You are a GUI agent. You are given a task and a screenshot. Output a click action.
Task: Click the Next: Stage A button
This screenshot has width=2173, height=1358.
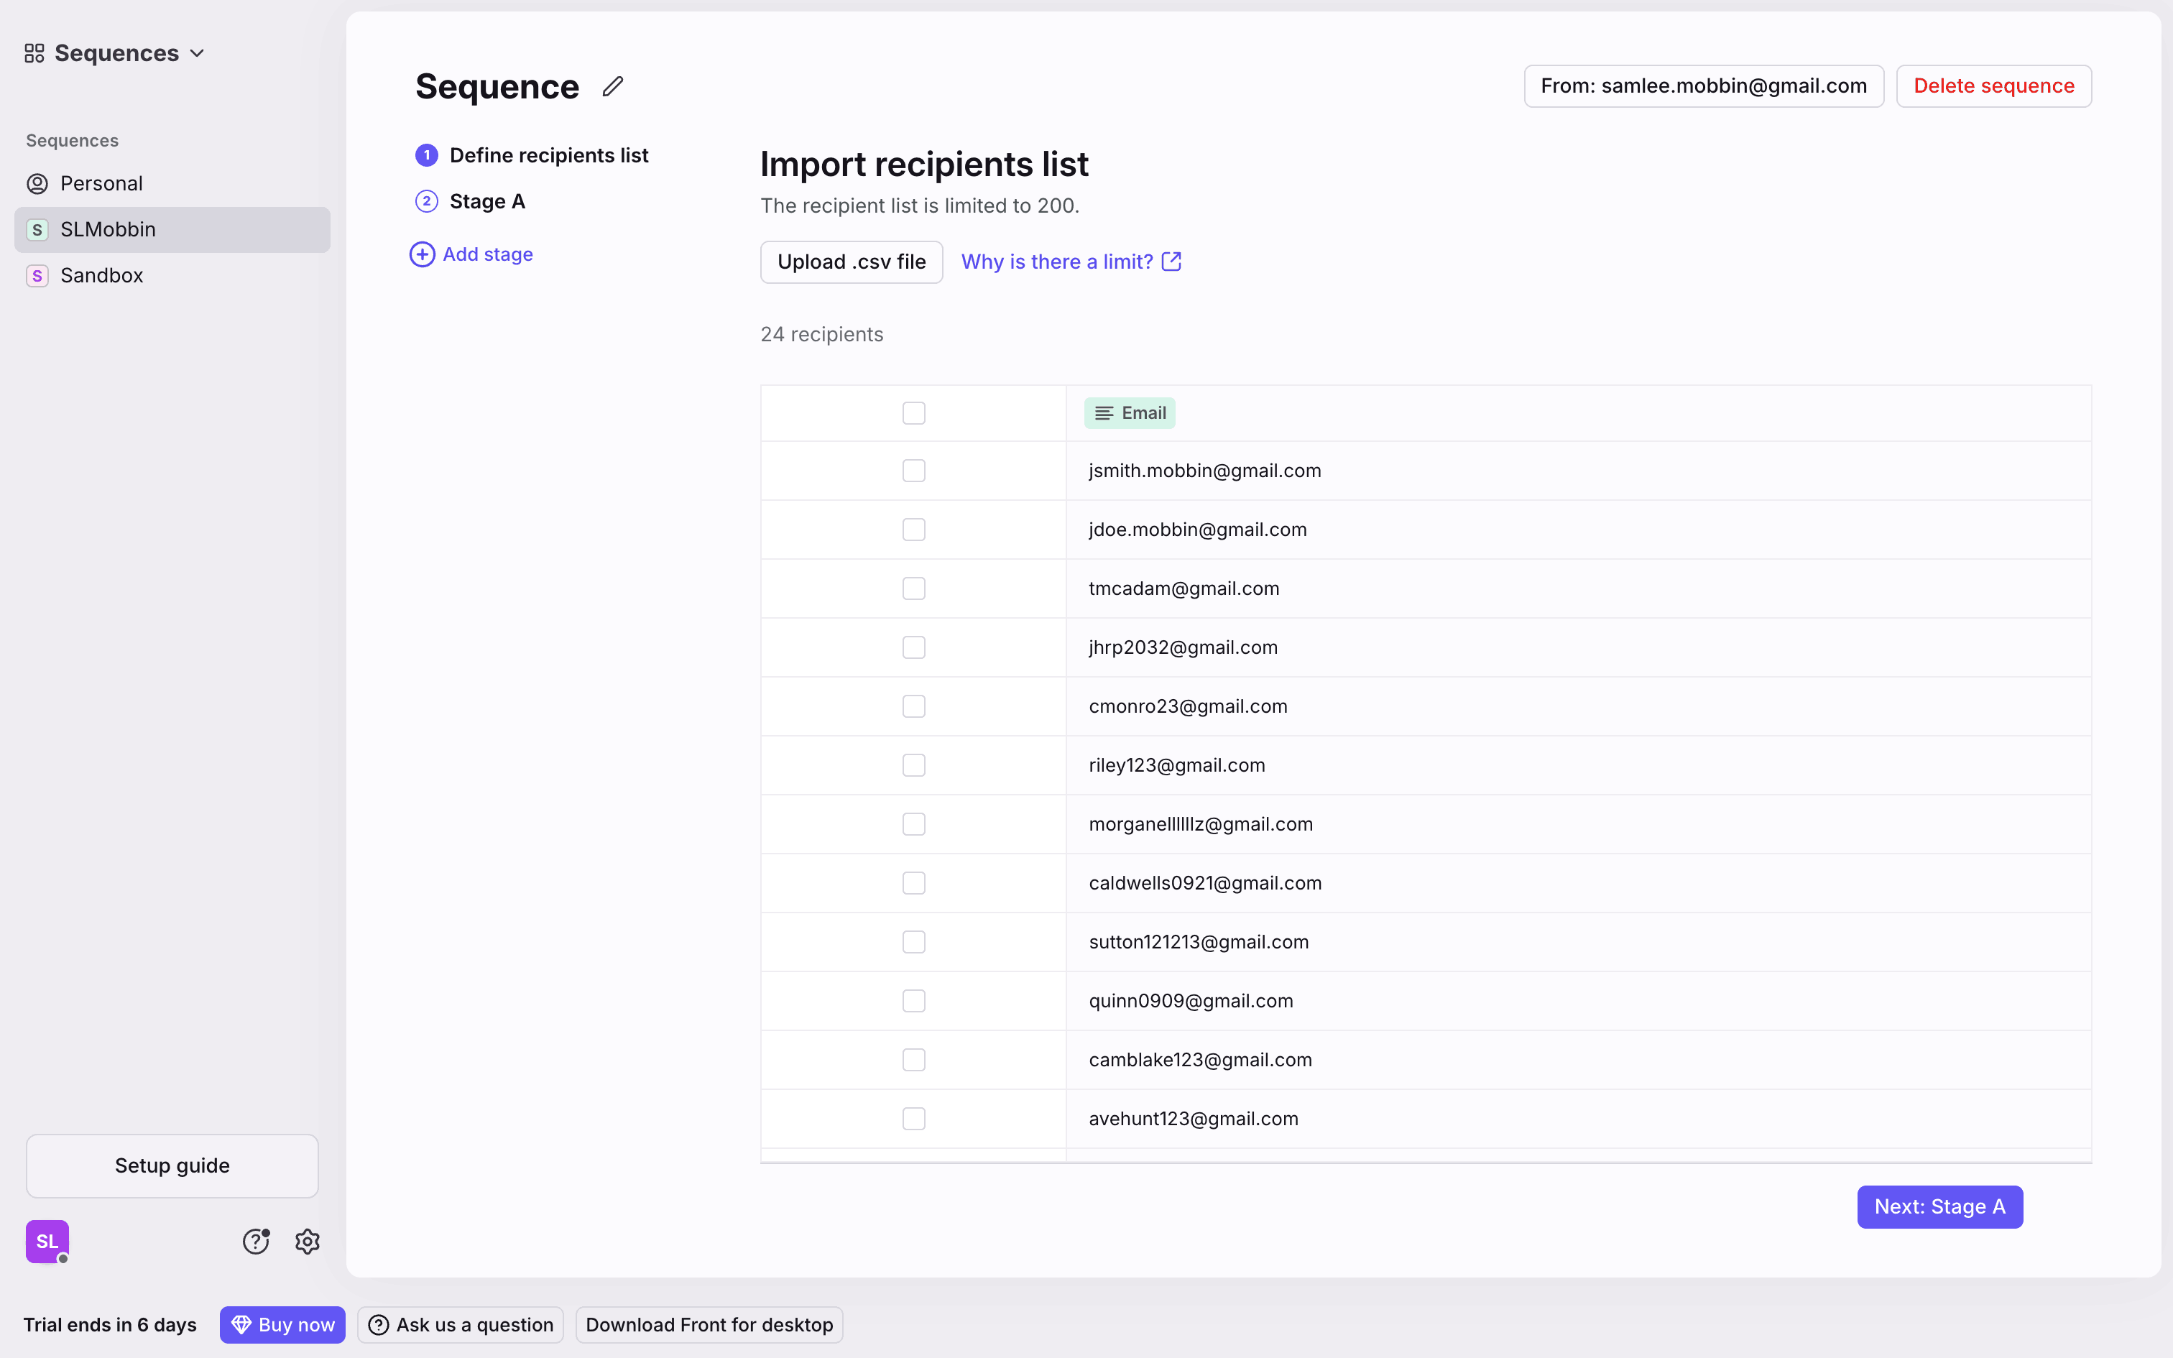tap(1939, 1206)
